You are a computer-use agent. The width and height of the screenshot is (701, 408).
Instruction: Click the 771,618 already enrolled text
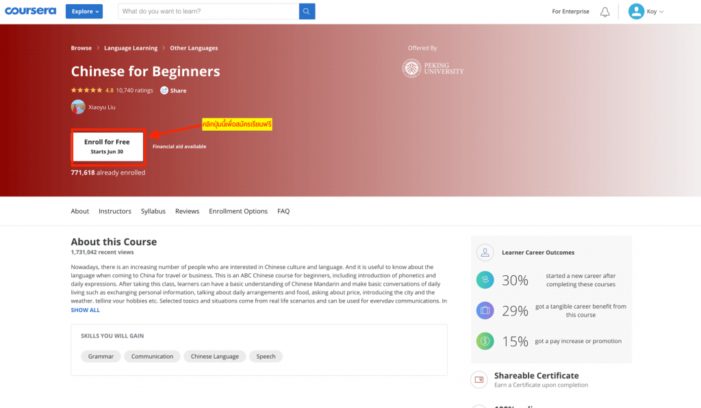[107, 173]
